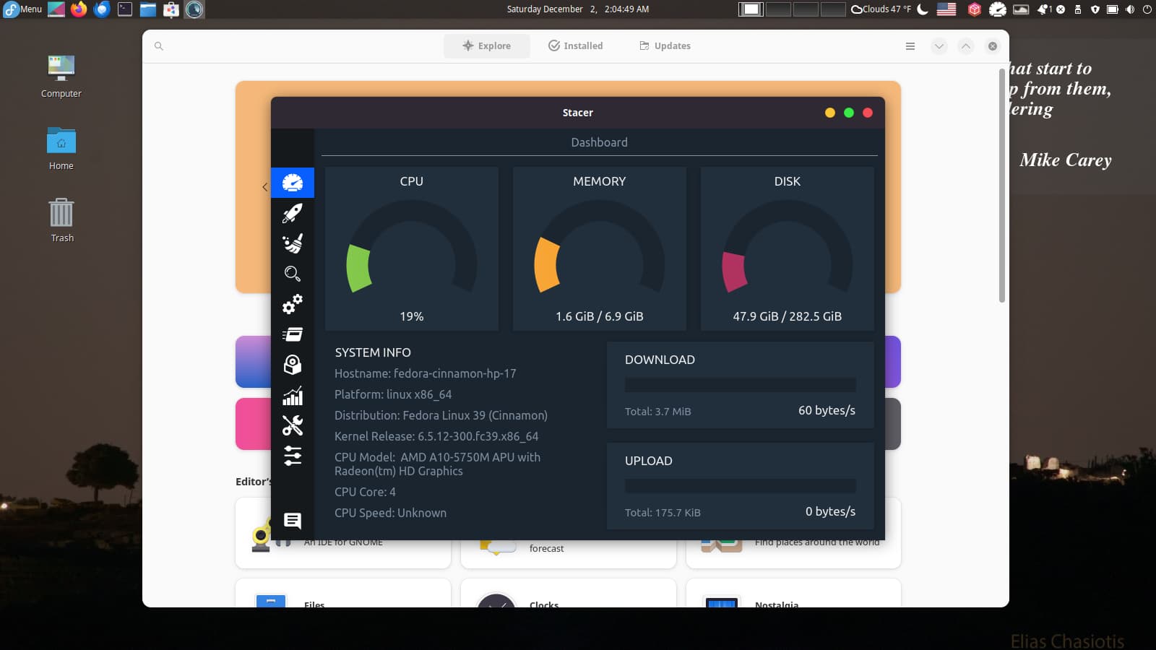Screen dimensions: 1156x650
Task: Click the night light moon icon in tray
Action: tap(923, 9)
